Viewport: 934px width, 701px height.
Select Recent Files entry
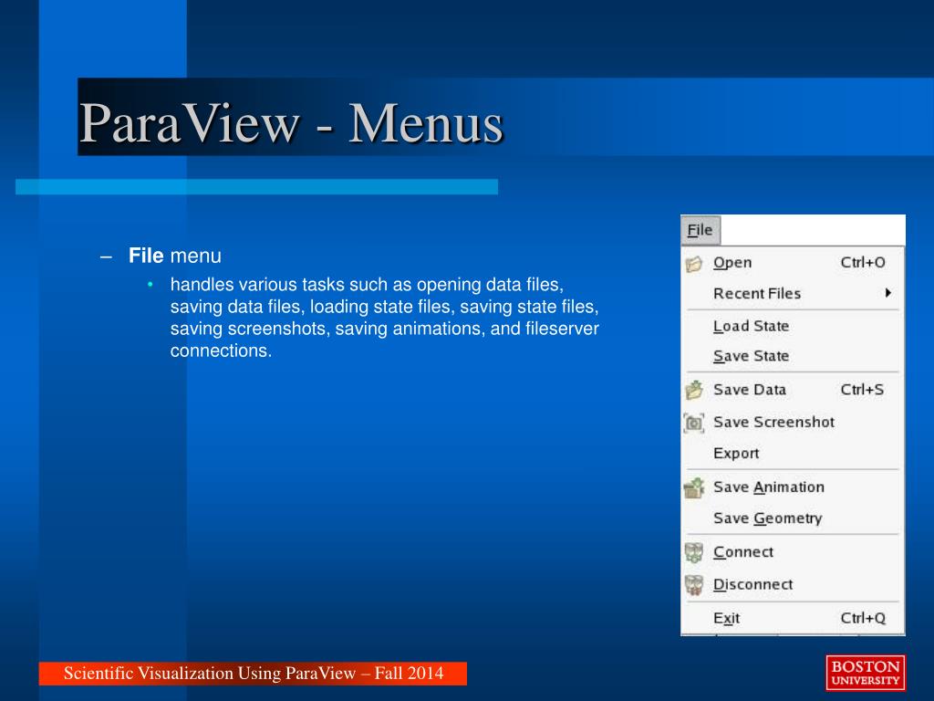point(793,293)
